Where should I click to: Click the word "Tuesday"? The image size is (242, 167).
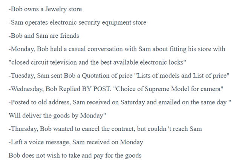22,76
